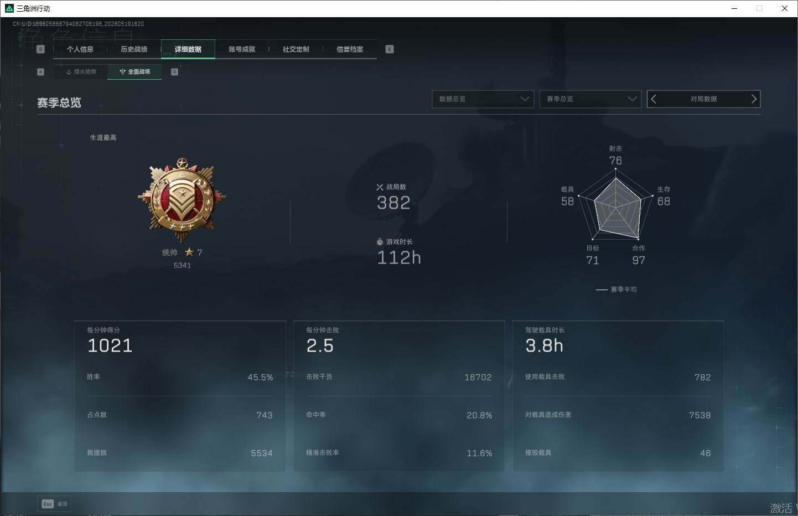
Task: Click the rank score 5341
Action: pyautogui.click(x=182, y=266)
